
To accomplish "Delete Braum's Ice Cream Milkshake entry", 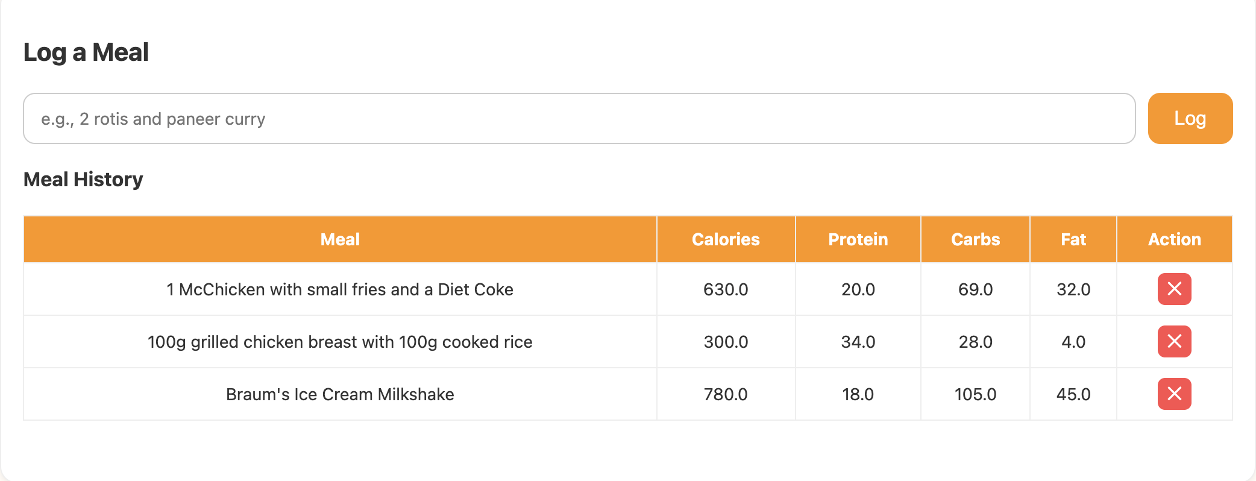I will click(x=1174, y=394).
